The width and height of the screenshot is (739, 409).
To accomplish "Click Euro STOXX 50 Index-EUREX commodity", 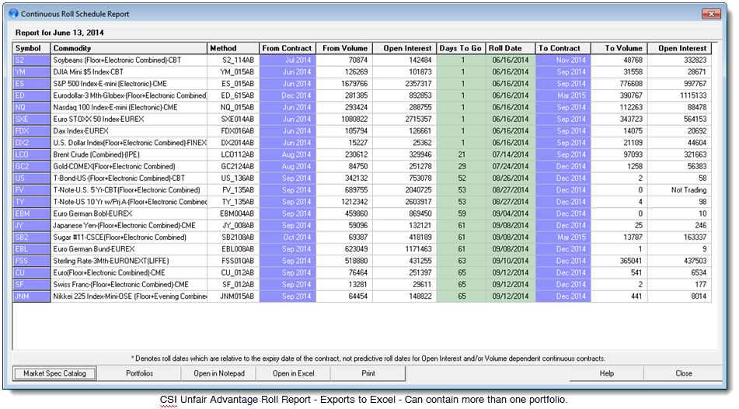I will pyautogui.click(x=129, y=119).
